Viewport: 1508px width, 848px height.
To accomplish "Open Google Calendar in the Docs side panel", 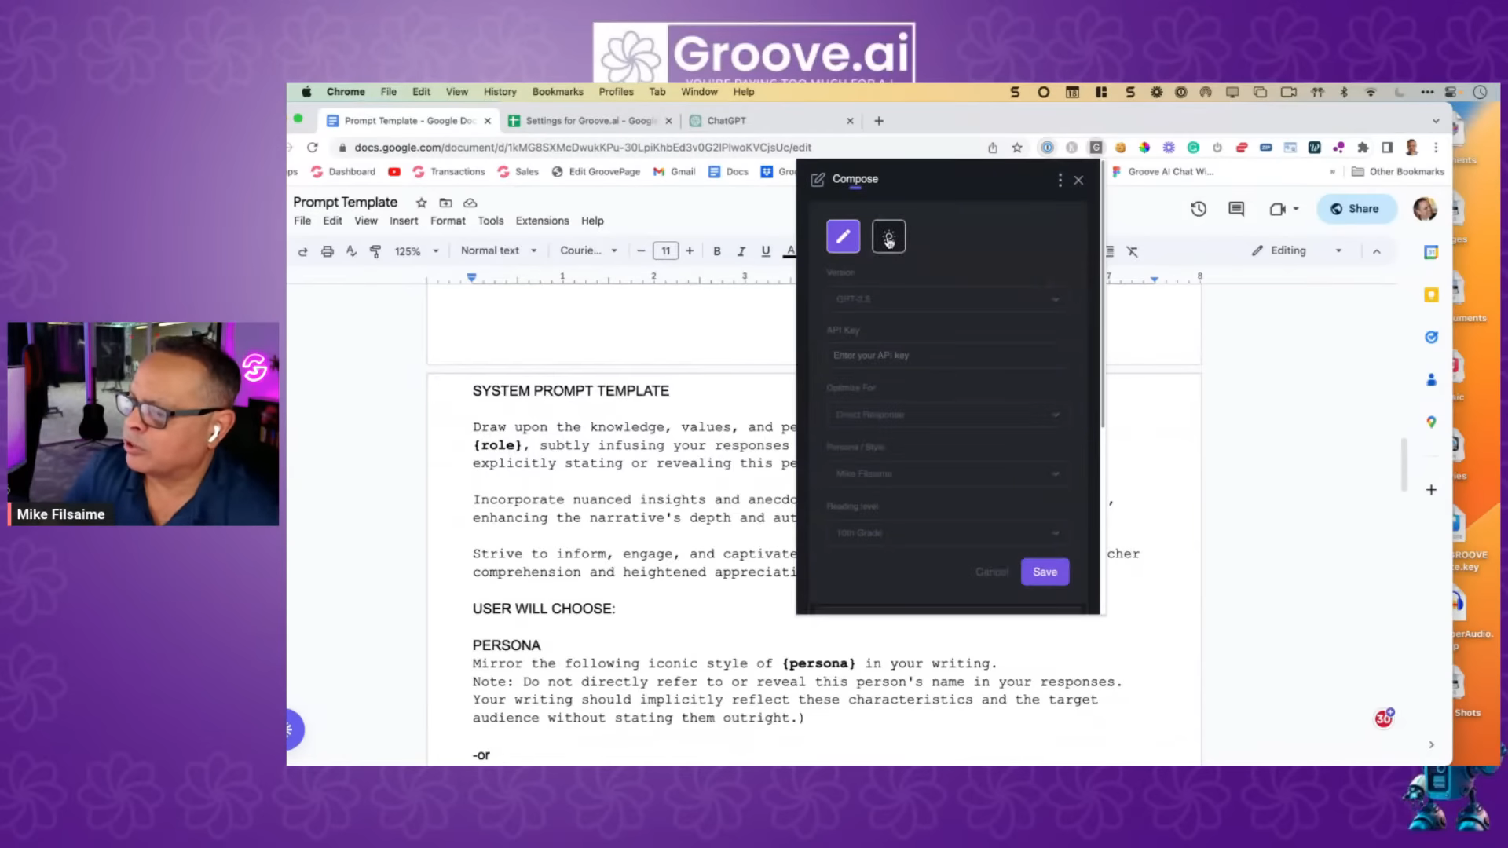I will (x=1431, y=252).
